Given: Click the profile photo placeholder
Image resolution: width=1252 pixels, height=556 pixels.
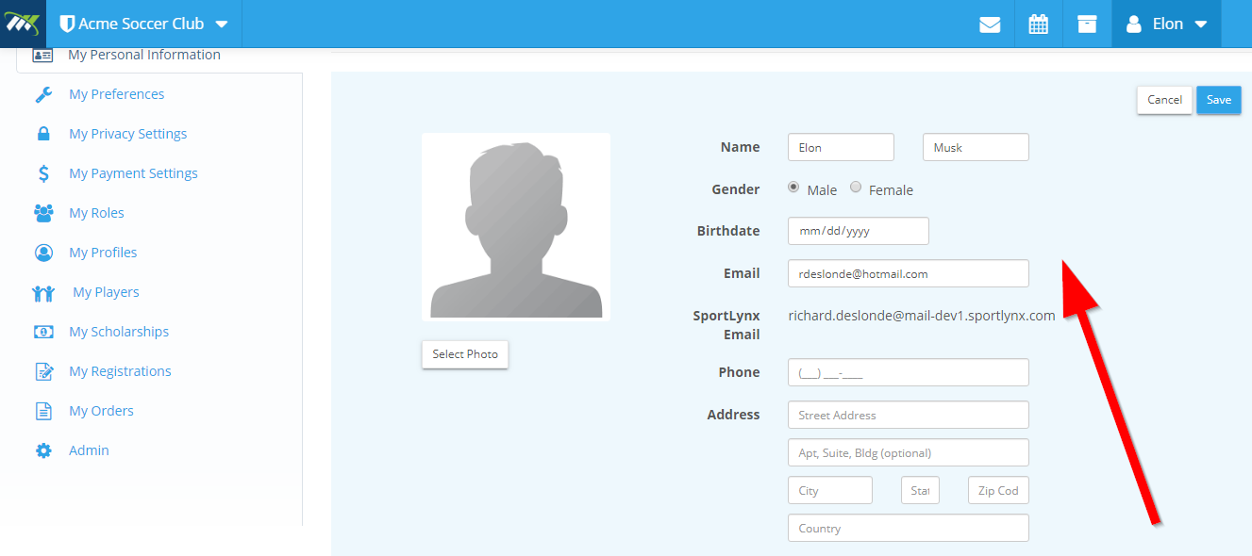Looking at the screenshot, I should tap(516, 227).
